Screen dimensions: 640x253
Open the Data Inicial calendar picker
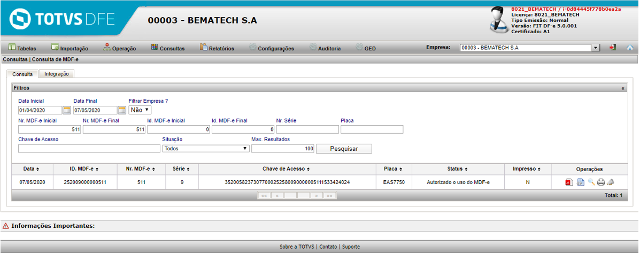coord(67,110)
